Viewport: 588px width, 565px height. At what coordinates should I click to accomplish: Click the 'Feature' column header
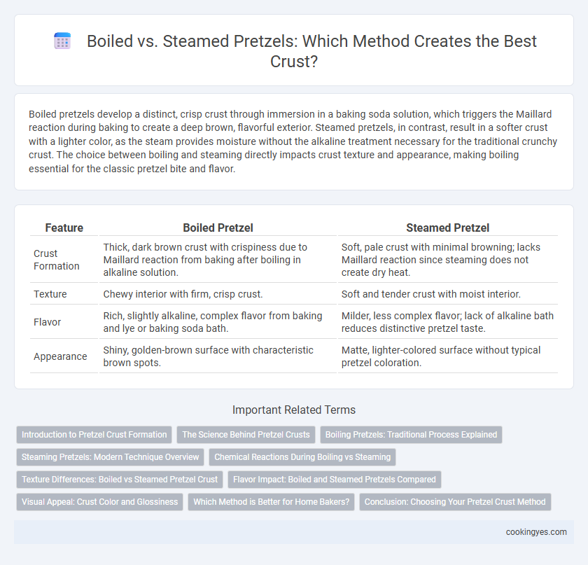point(64,228)
